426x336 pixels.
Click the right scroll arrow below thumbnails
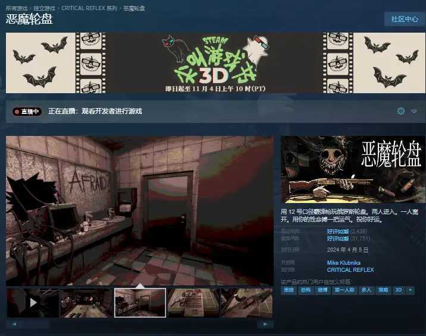click(265, 324)
